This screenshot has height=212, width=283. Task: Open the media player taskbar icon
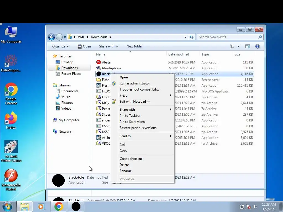tap(41, 206)
